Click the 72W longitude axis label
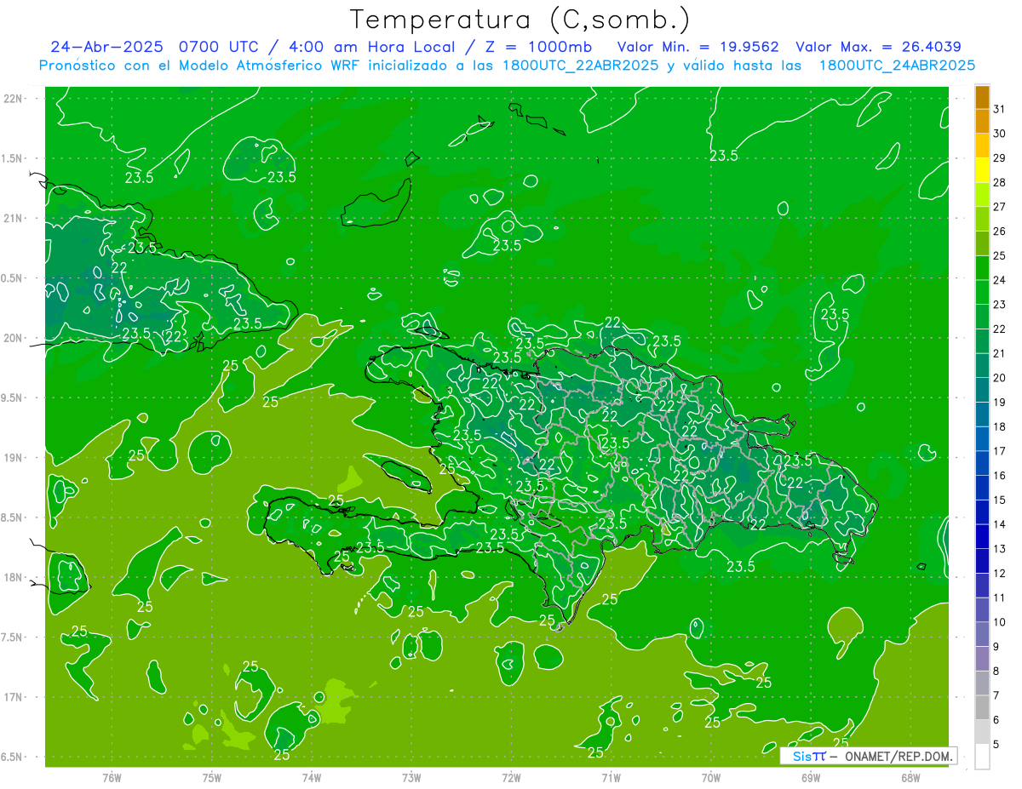1022x789 pixels. click(x=511, y=777)
